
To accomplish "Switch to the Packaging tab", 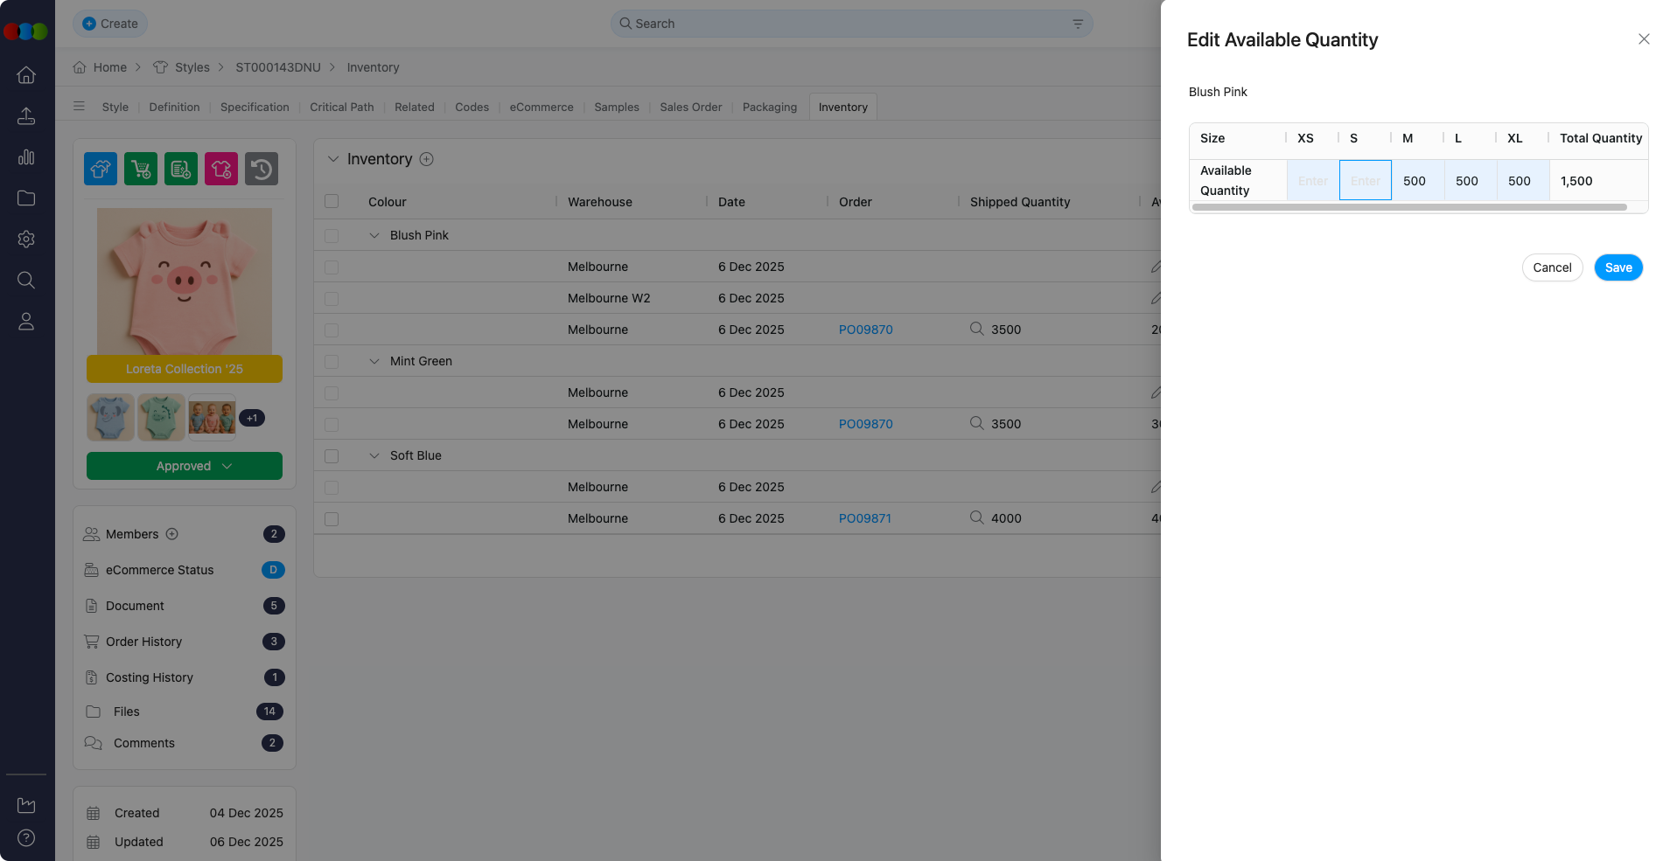I will click(x=769, y=107).
